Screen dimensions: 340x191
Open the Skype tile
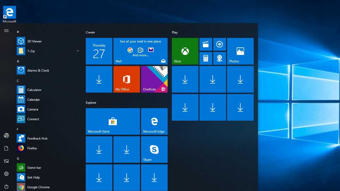coord(154,149)
